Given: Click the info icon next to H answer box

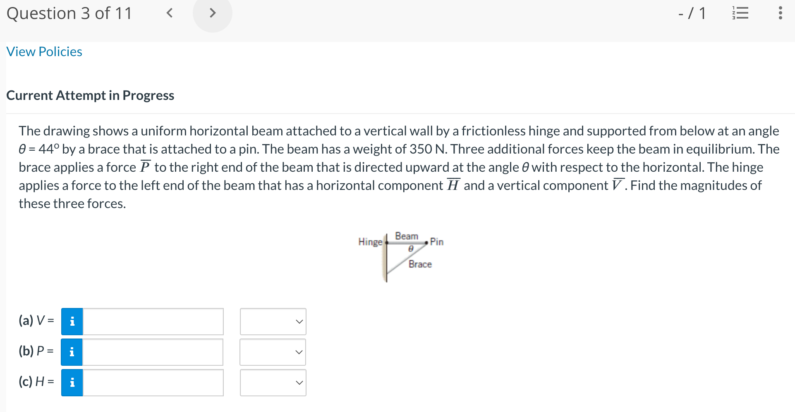Looking at the screenshot, I should pos(72,382).
